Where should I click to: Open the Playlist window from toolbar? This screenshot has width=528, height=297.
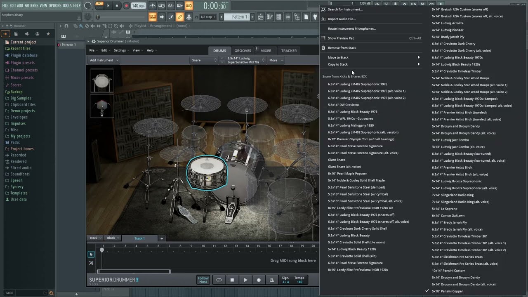(261, 17)
